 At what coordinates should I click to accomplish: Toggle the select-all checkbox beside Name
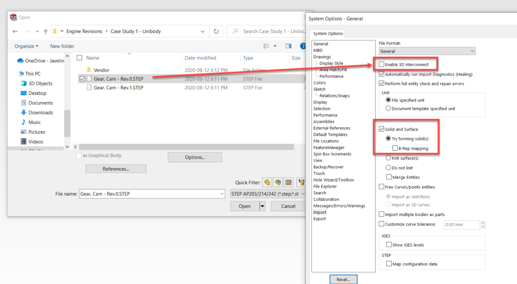[79, 58]
